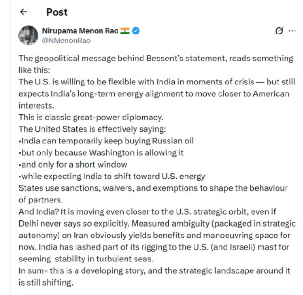The width and height of the screenshot is (303, 295).
Task: Open Nirupama Menon Rao's profile picture
Action: pyautogui.click(x=28, y=36)
